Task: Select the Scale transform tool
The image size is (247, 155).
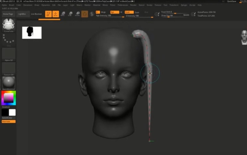Action: point(70,14)
